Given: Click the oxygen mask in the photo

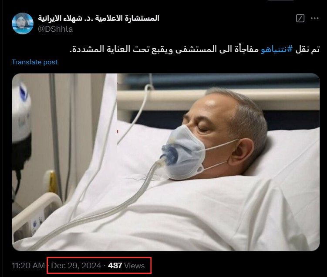Looking at the screenshot, I should pyautogui.click(x=183, y=153).
